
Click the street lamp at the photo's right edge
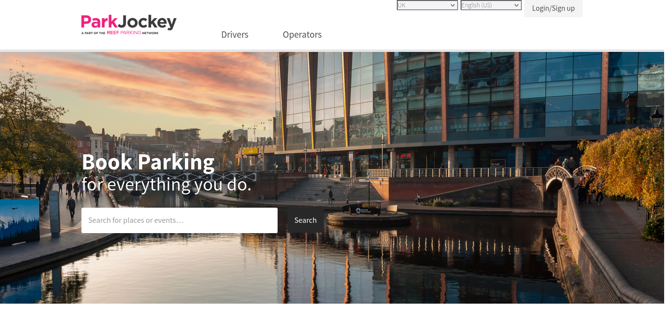[x=656, y=119]
